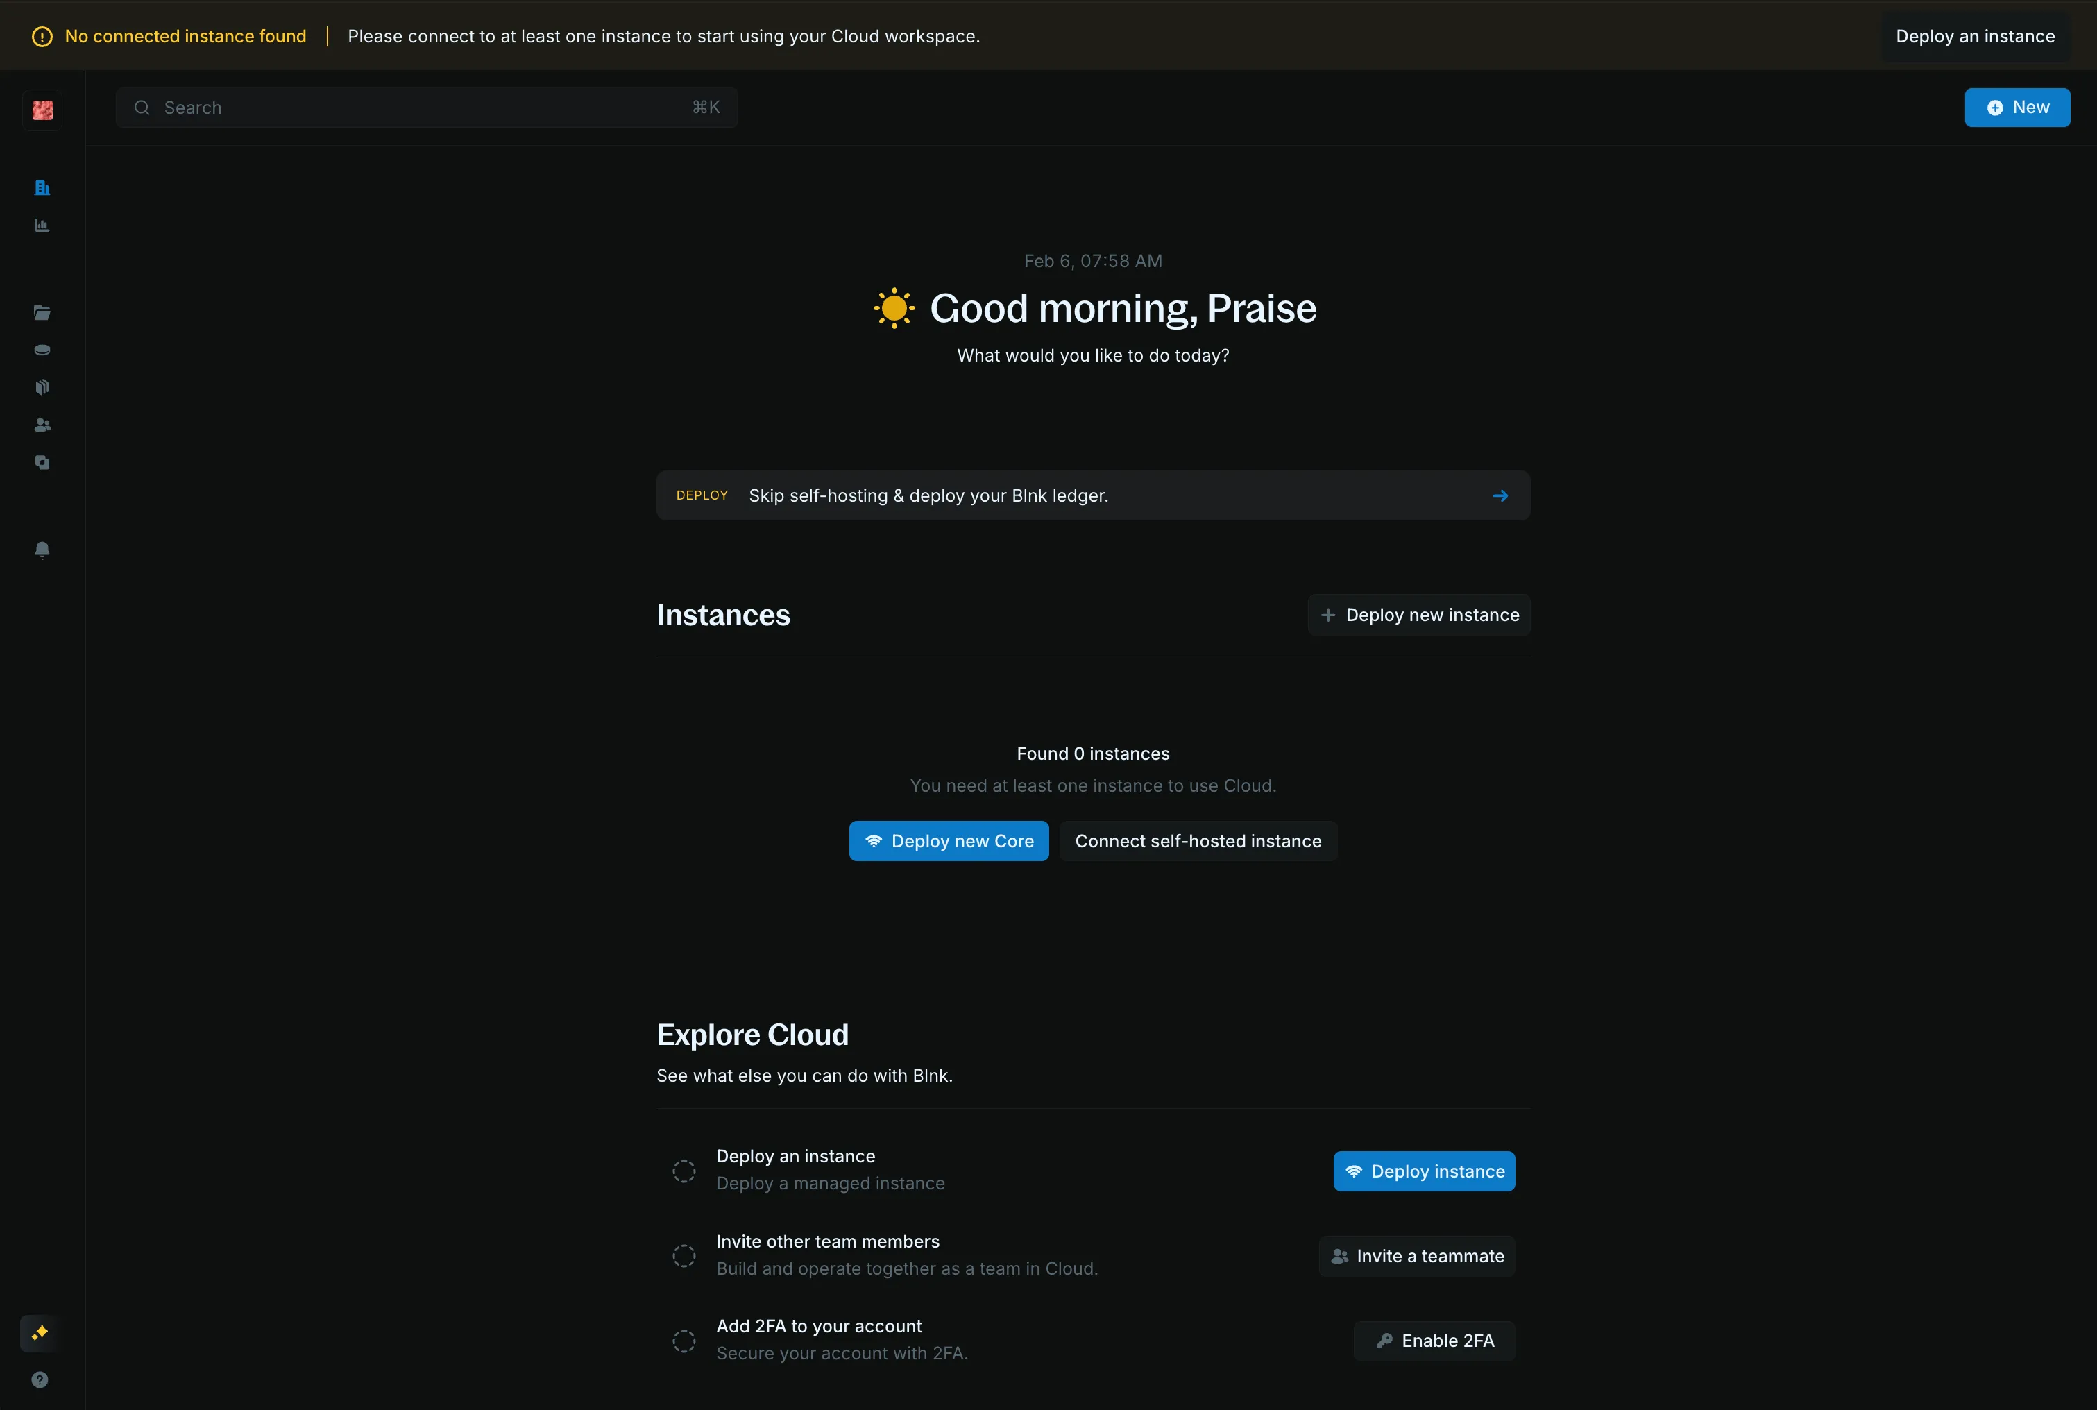Open the building icon home page

pos(42,187)
